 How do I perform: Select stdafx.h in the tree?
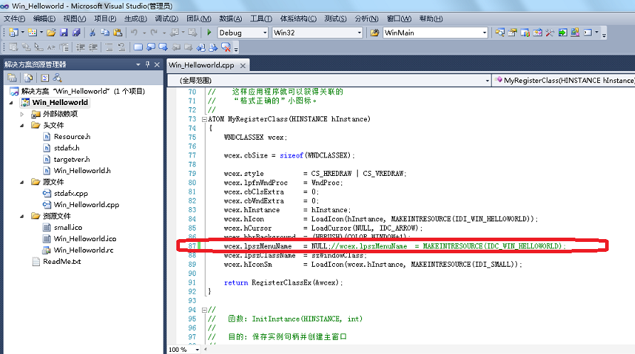(66, 148)
